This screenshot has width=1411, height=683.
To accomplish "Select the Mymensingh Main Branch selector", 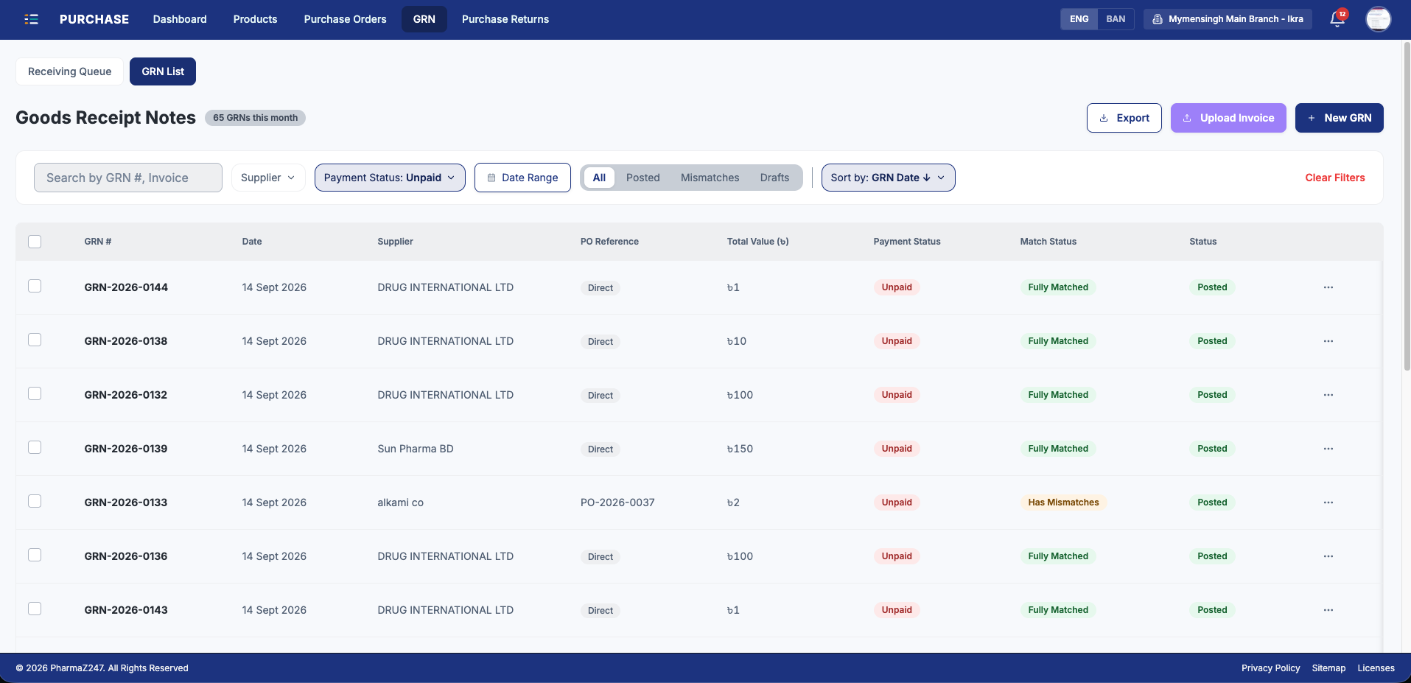I will point(1228,19).
